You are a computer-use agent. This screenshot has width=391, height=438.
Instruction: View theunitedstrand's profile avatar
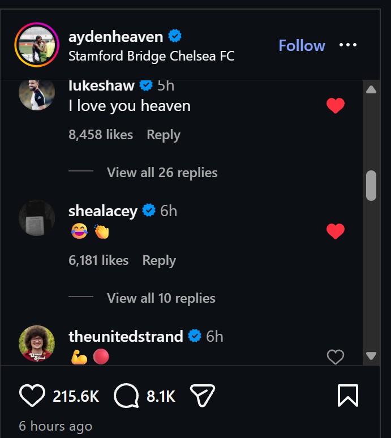(x=37, y=343)
